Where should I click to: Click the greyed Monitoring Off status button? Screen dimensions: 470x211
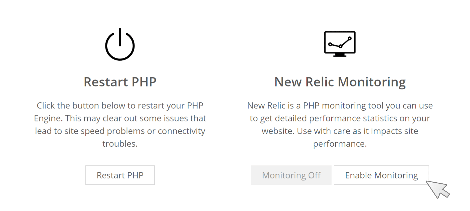pyautogui.click(x=291, y=175)
